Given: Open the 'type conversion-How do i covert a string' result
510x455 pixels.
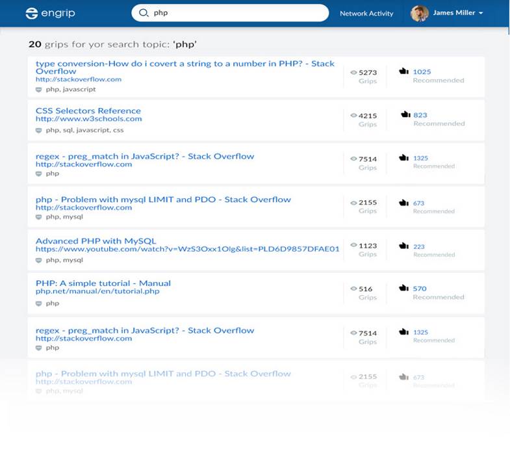Looking at the screenshot, I should 185,68.
